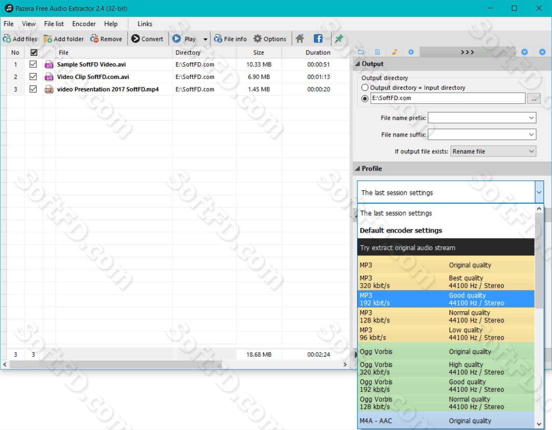Open the orange music note panel tab
The image size is (552, 430).
pos(394,52)
